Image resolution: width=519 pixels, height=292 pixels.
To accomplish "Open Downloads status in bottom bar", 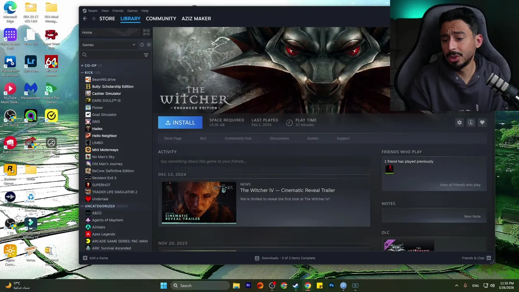I will tap(285, 258).
